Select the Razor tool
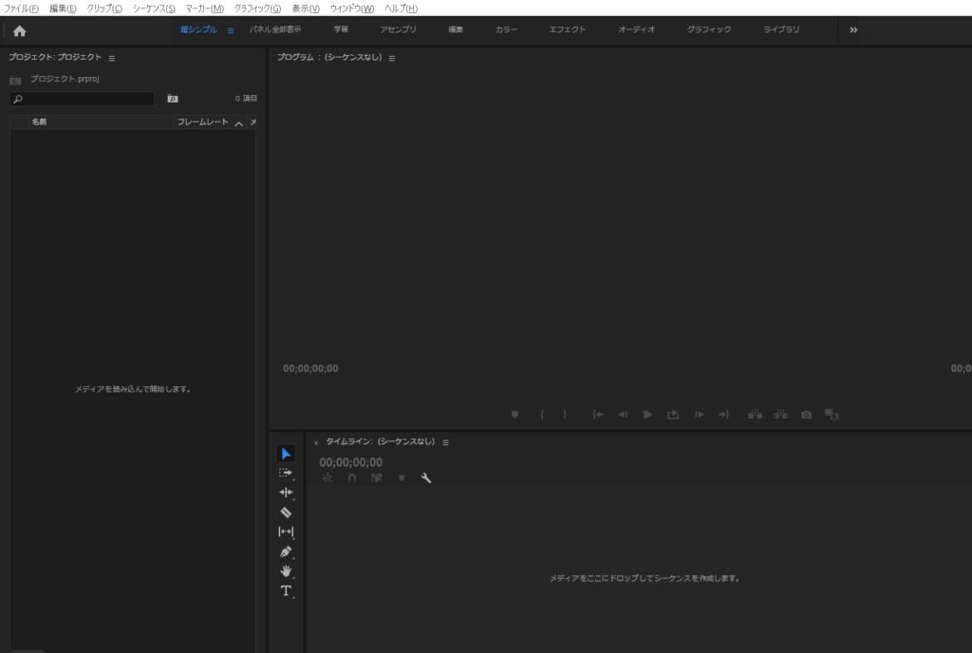The height and width of the screenshot is (653, 972). (286, 512)
